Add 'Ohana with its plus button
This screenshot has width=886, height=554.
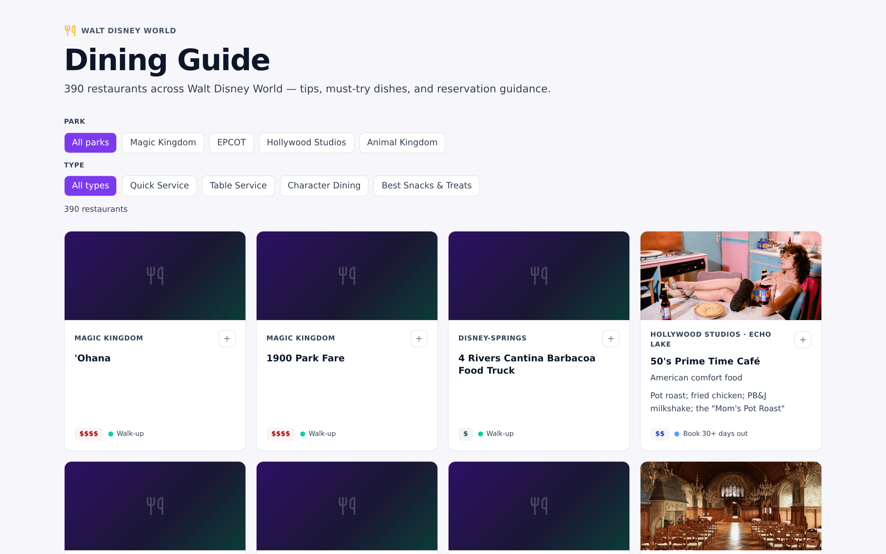(x=227, y=339)
